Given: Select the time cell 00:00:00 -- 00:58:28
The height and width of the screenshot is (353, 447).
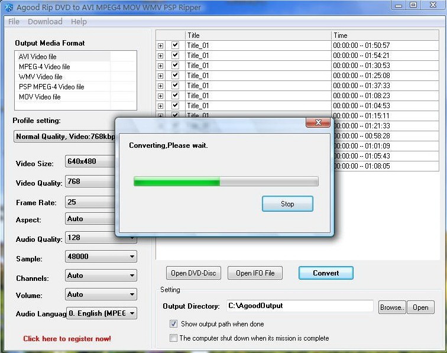Looking at the screenshot, I should pyautogui.click(x=386, y=136).
